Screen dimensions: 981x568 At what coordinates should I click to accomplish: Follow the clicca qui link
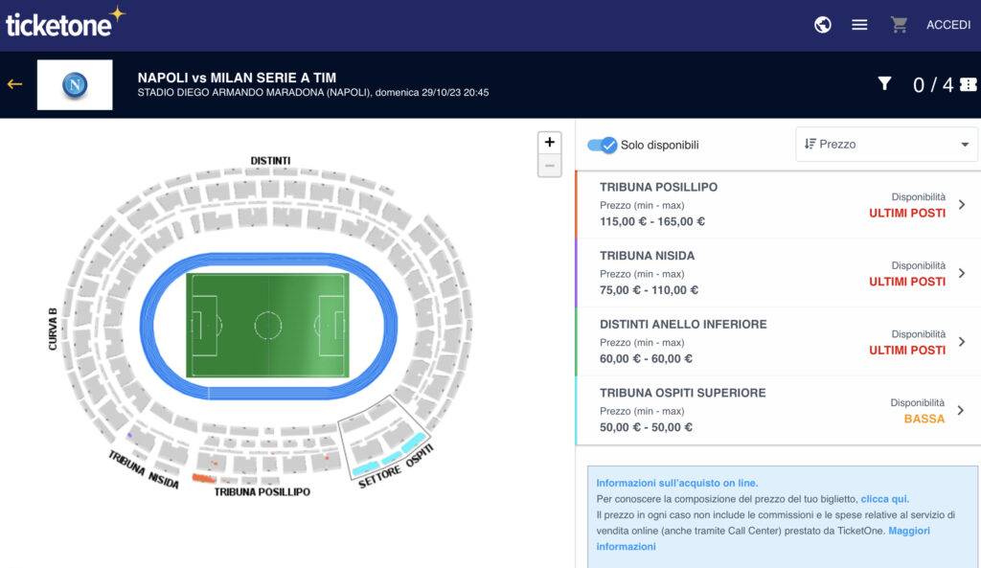[x=884, y=499]
